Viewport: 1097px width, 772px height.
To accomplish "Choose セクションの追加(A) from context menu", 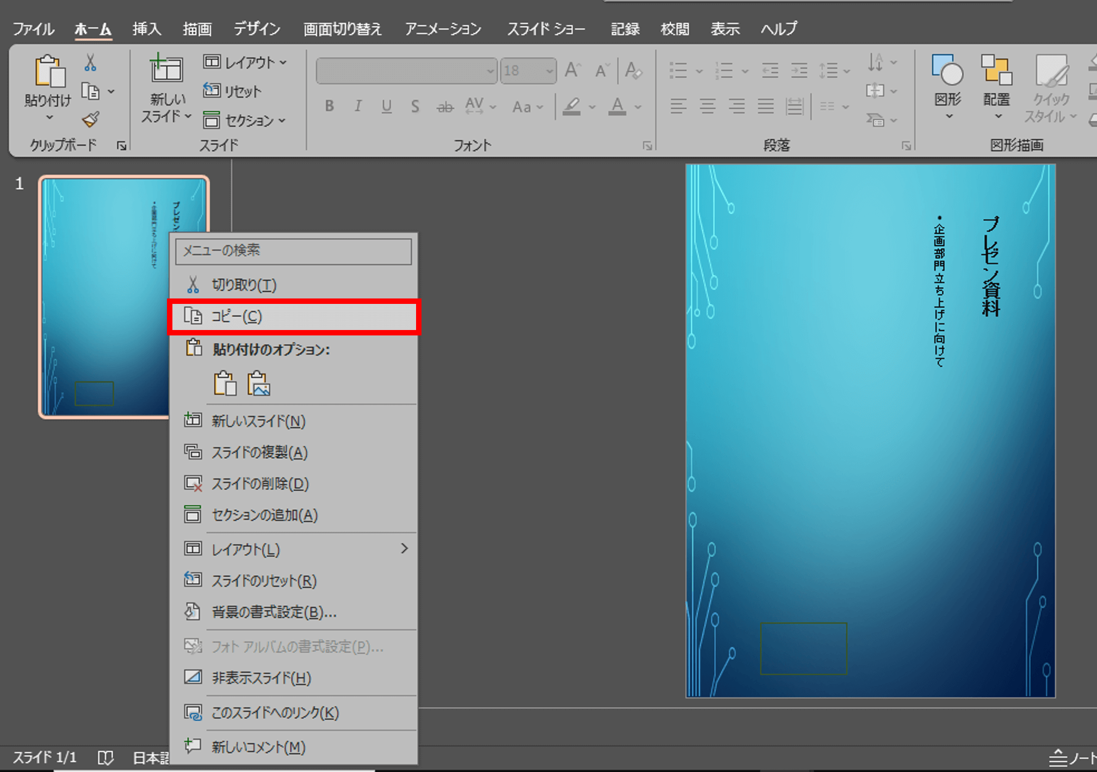I will [294, 515].
